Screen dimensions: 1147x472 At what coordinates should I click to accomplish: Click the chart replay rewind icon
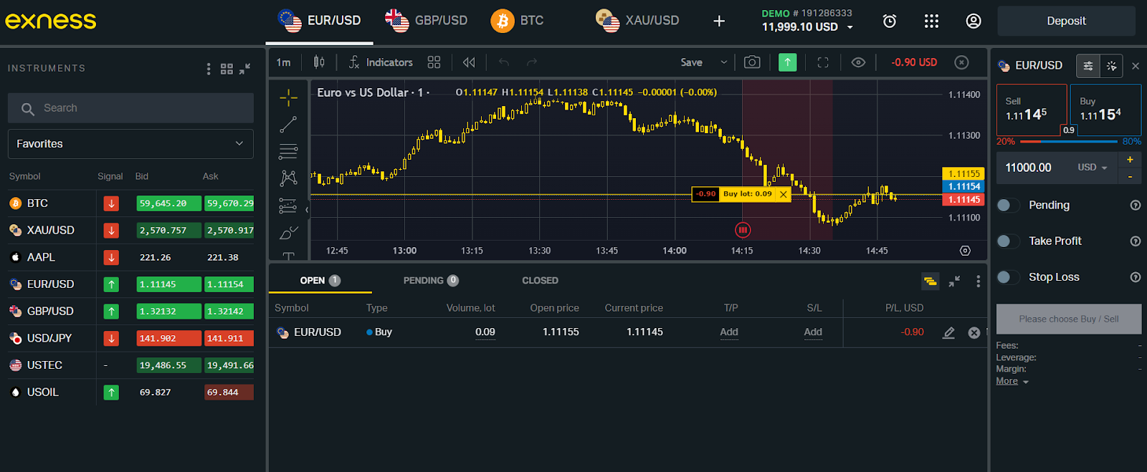coord(469,62)
